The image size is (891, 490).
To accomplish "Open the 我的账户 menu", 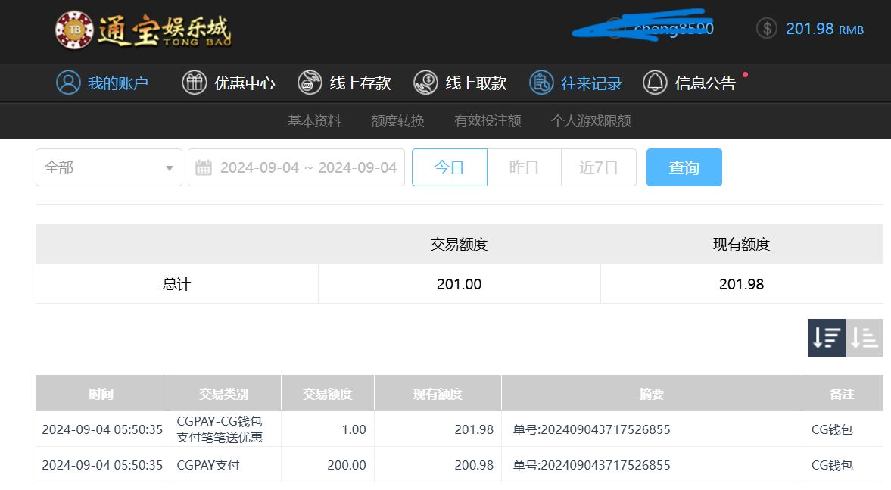I will pyautogui.click(x=117, y=83).
